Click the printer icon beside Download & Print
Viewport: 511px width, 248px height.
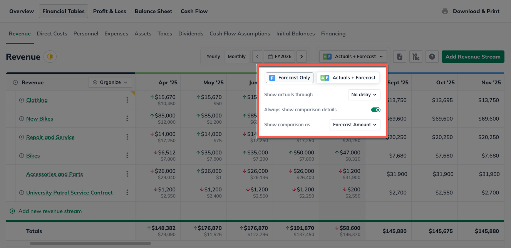click(445, 11)
